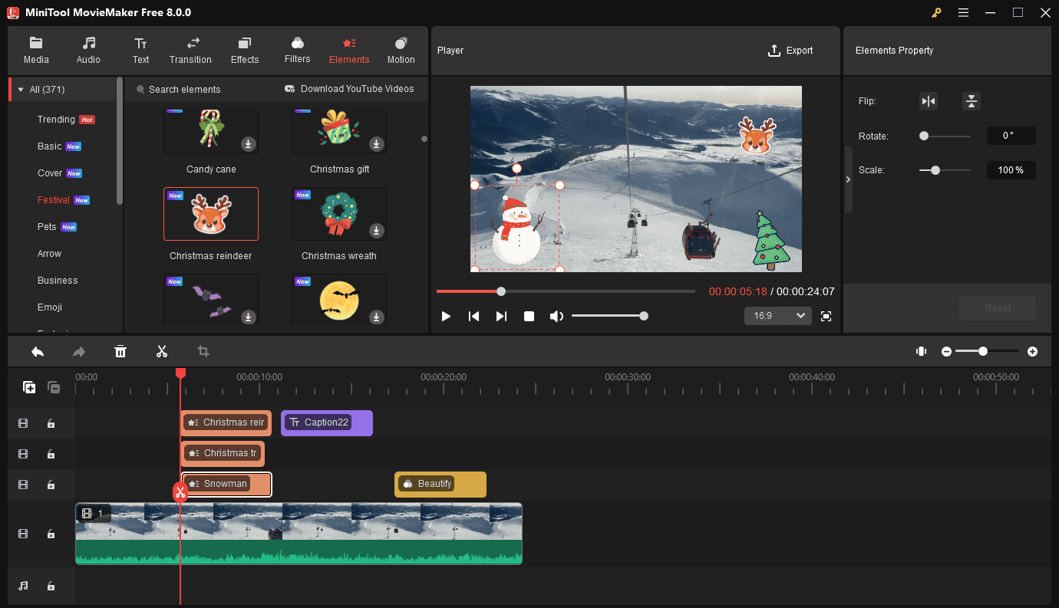Screen dimensions: 1059x608
Task: Click the Crop tool icon
Action: pos(203,351)
